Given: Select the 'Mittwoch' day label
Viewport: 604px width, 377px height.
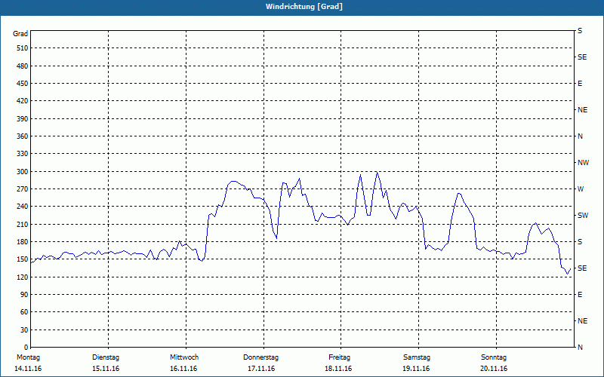Looking at the screenshot, I should pos(183,357).
